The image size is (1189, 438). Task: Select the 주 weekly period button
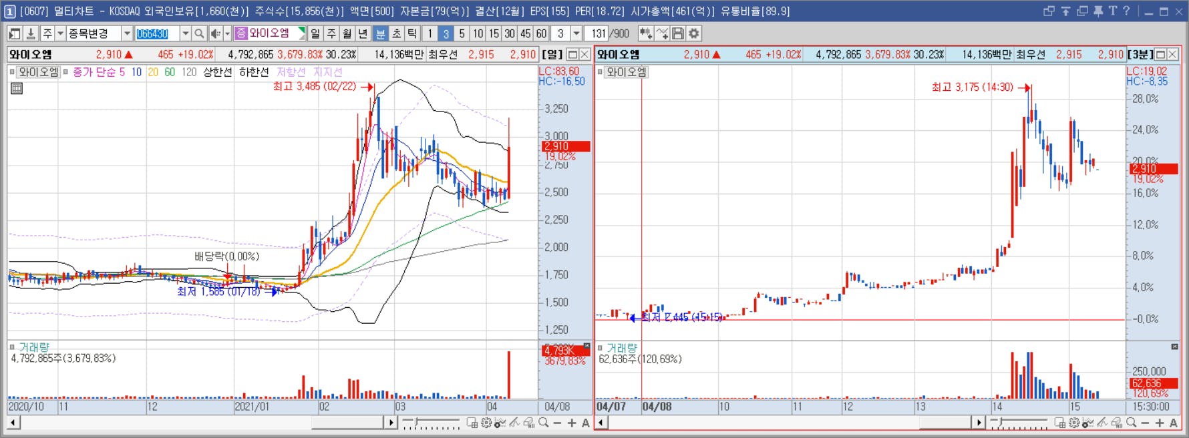(331, 33)
